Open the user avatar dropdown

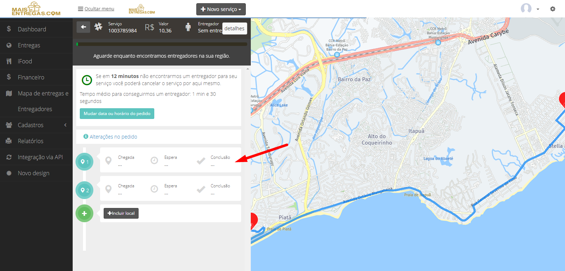point(530,9)
